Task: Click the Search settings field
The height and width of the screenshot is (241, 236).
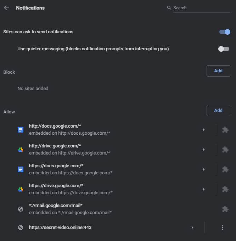Action: (201, 8)
